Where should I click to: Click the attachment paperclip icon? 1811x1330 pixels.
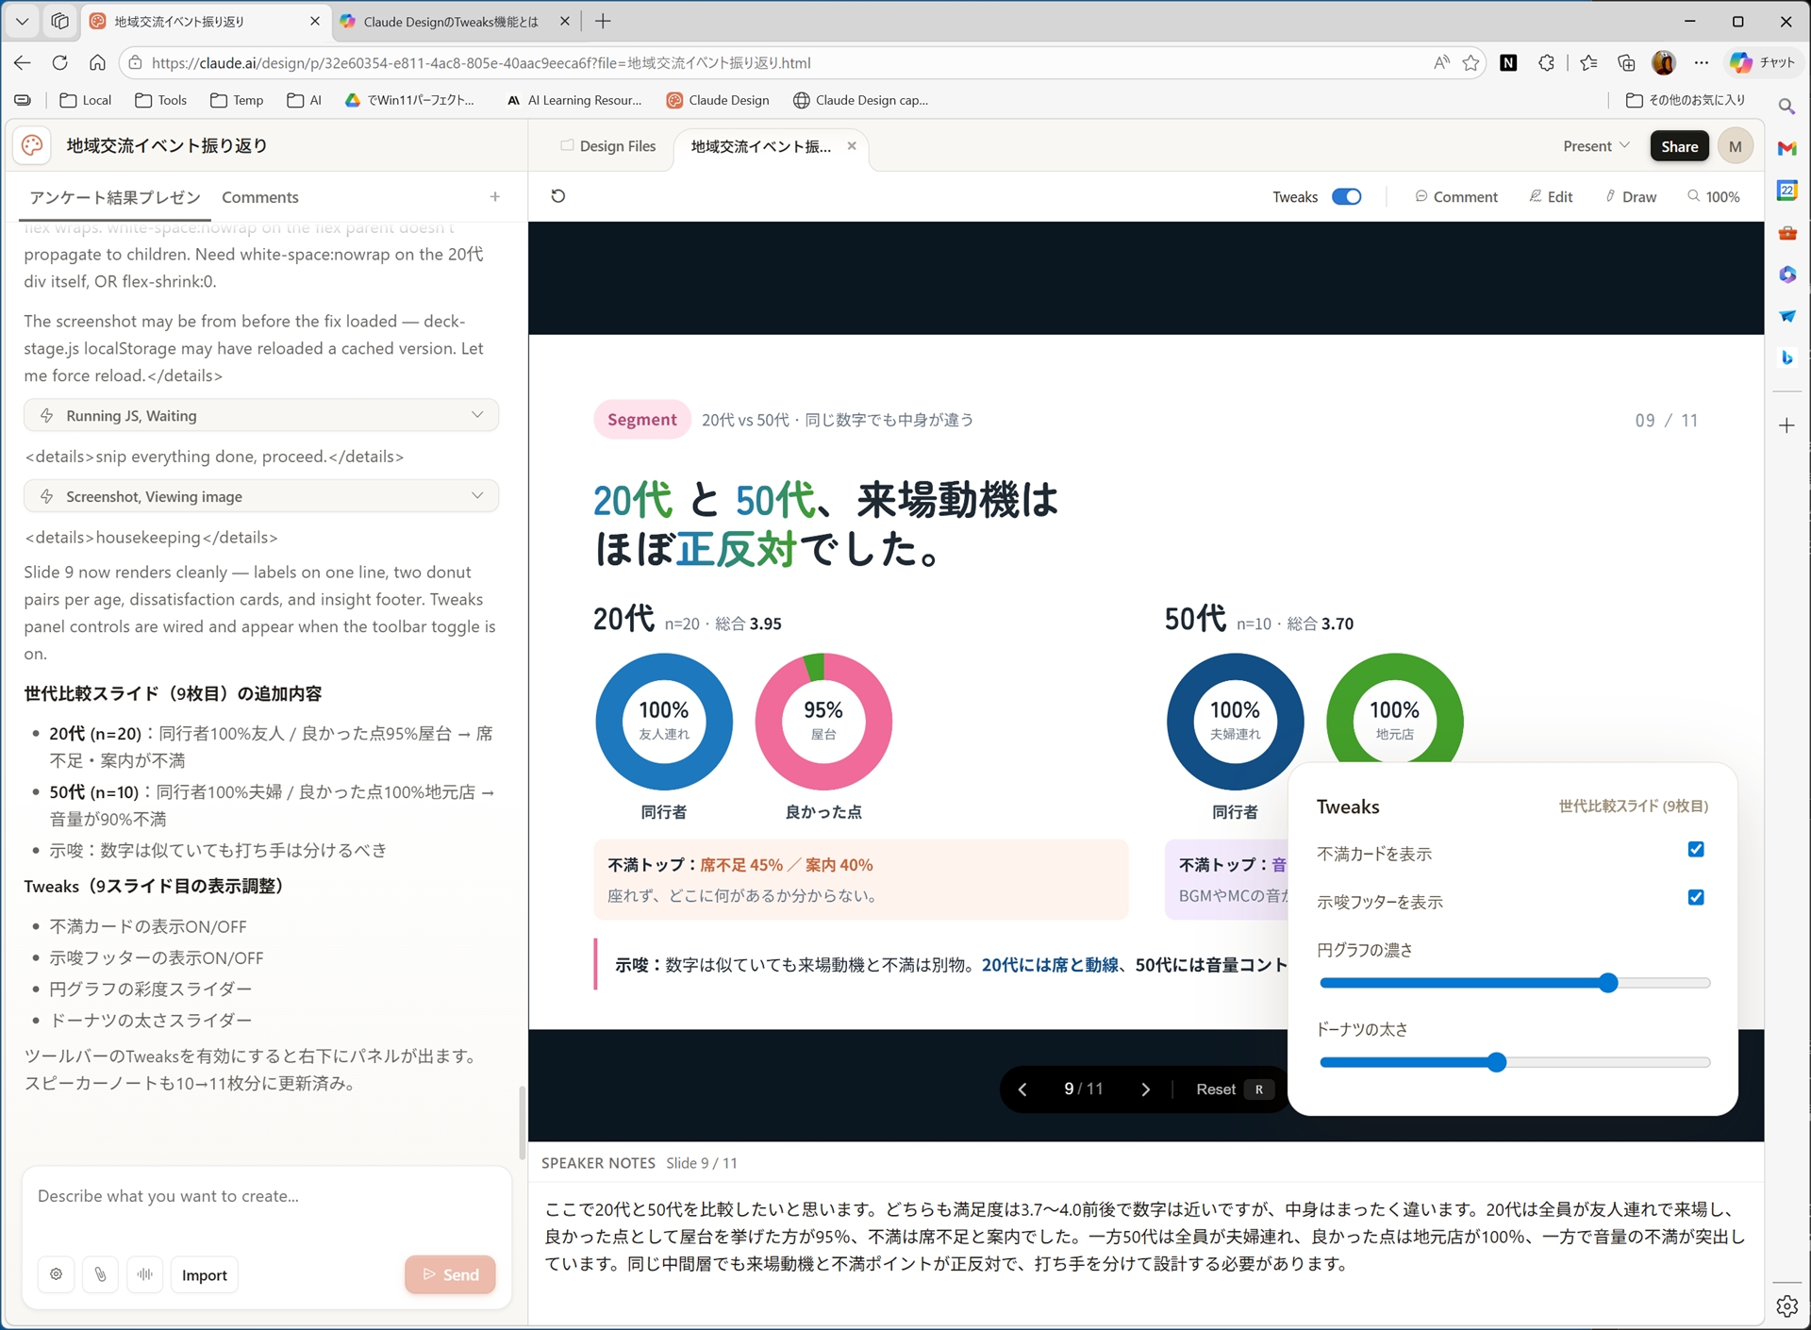(x=101, y=1274)
